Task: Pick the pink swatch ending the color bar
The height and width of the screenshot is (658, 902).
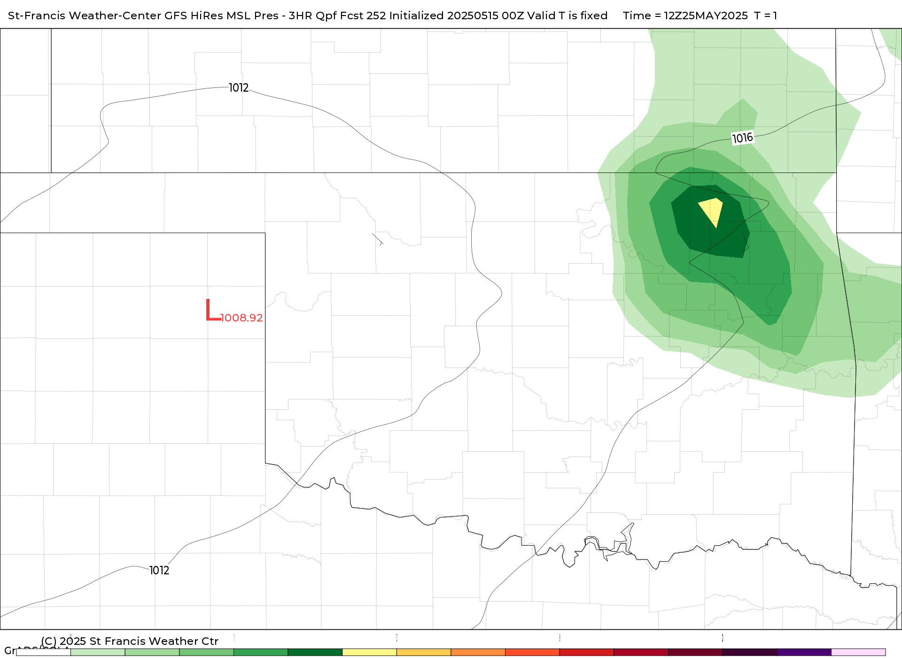Action: [858, 652]
